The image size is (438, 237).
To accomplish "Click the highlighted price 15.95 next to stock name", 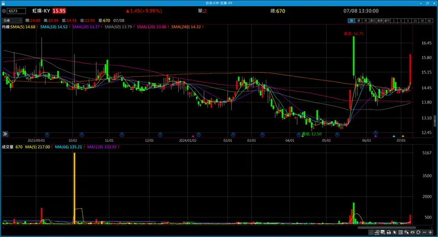I will tap(59, 11).
